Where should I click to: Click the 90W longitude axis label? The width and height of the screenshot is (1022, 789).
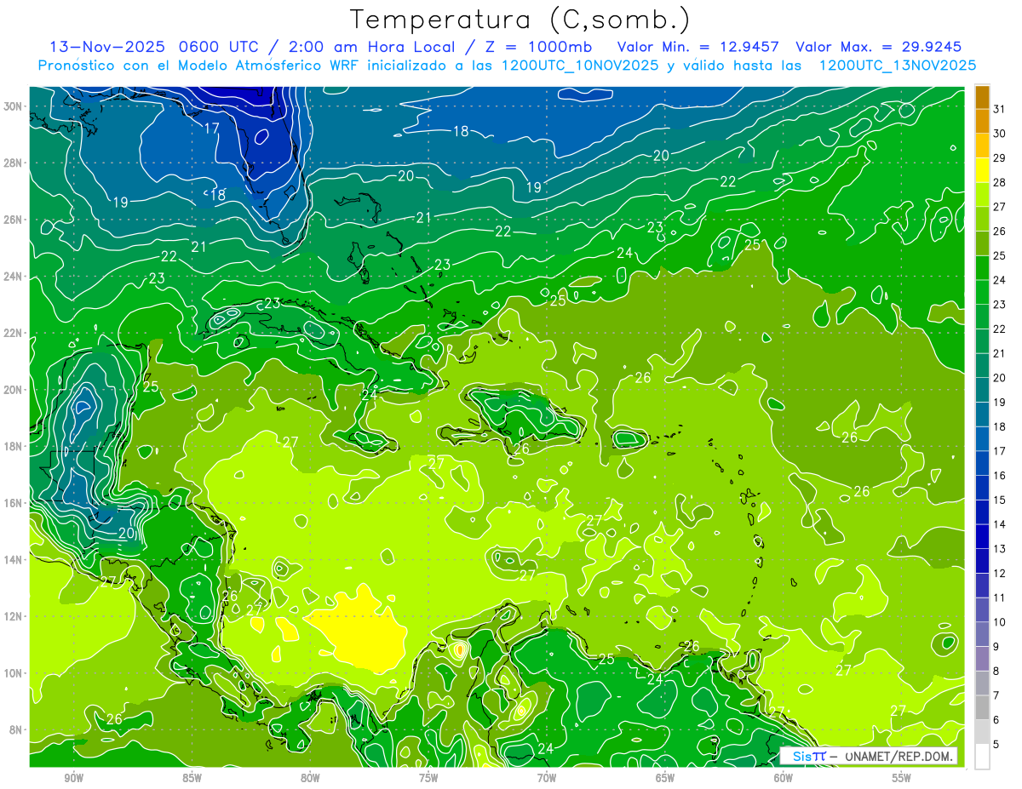point(73,777)
